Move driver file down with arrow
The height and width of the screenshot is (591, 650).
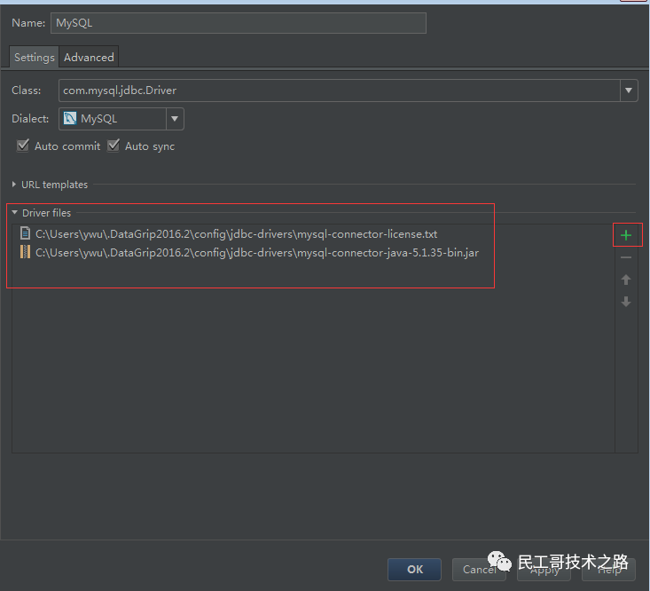click(626, 302)
